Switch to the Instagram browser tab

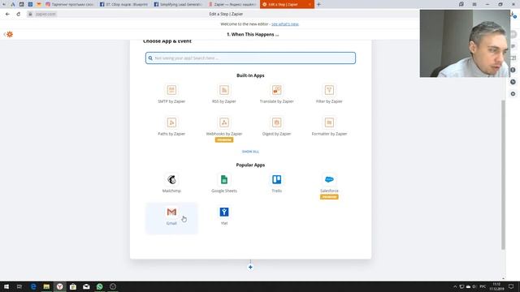tap(70, 4)
